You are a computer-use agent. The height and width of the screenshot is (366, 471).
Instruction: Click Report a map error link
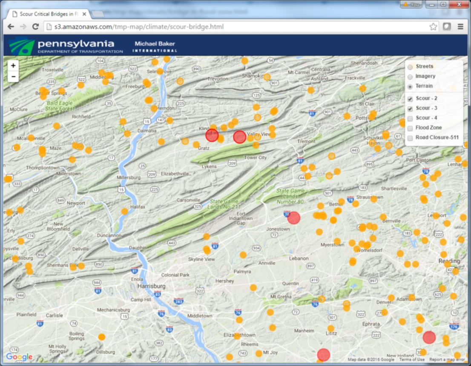tap(447, 359)
